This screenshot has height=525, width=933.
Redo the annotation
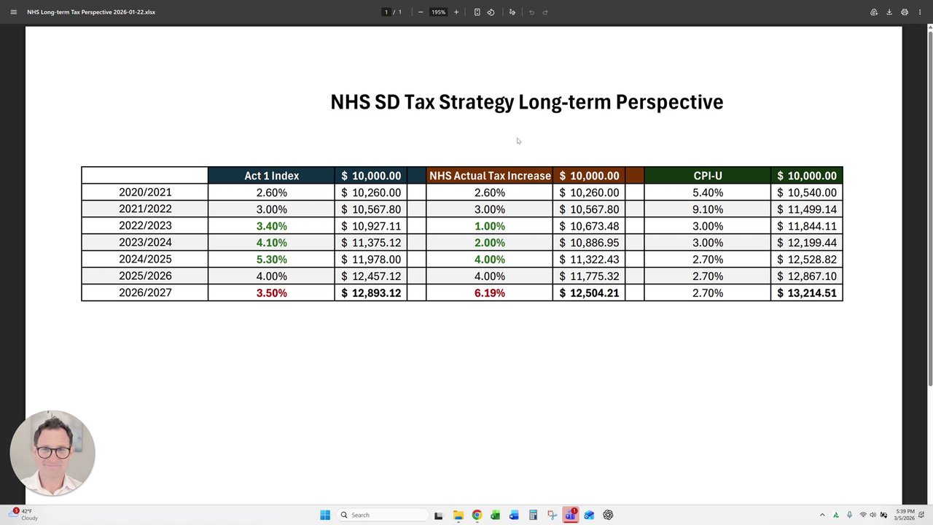pos(544,12)
